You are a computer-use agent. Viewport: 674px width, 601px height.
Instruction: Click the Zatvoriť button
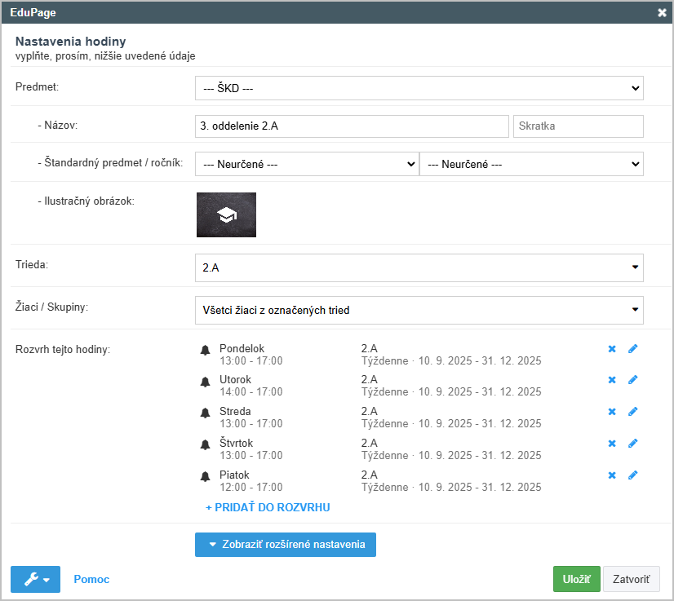click(x=632, y=580)
